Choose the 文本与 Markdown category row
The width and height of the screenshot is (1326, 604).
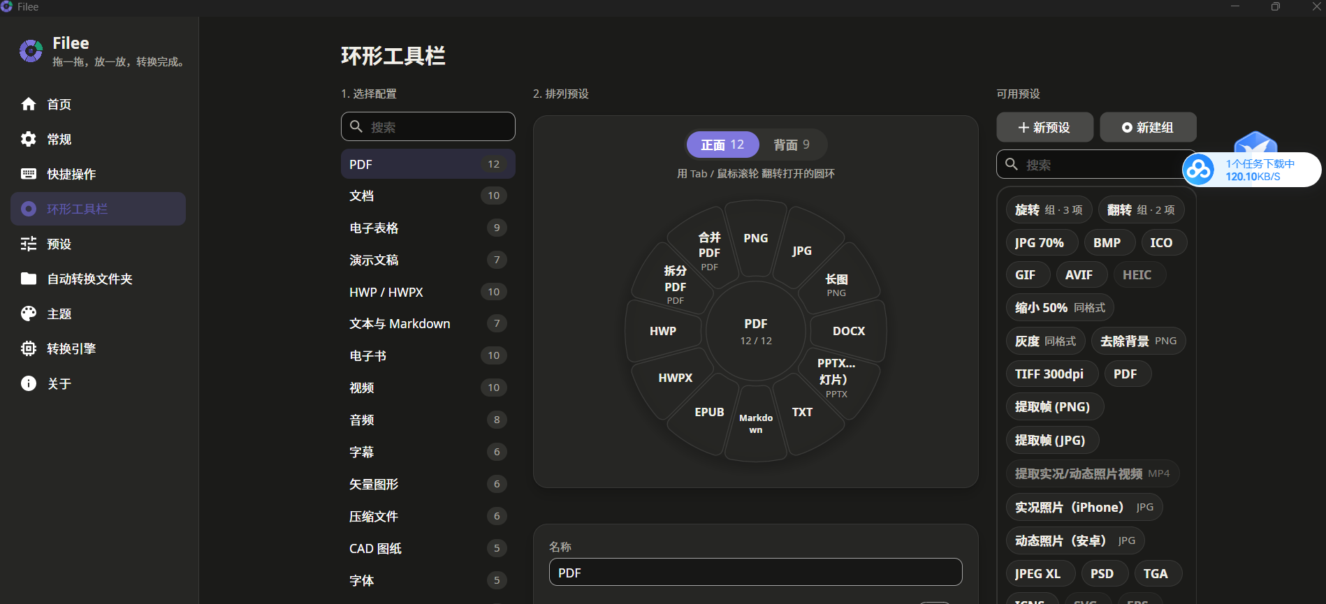[428, 324]
